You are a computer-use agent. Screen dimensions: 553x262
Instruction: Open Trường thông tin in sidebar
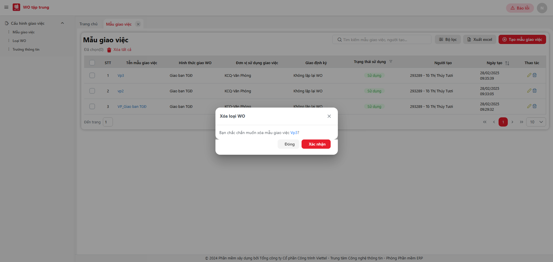pos(26,49)
